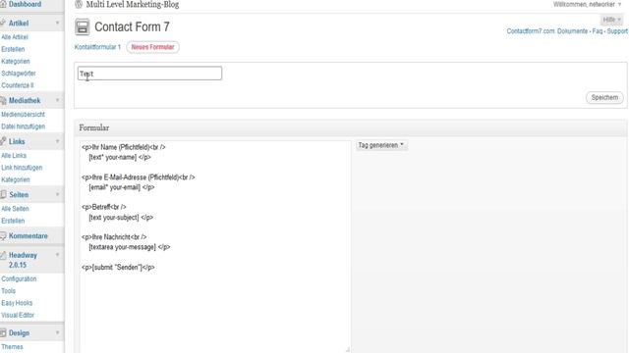Viewport: 629px width, 353px height.
Task: Collapse the Artikel menu section
Action: pyautogui.click(x=57, y=23)
